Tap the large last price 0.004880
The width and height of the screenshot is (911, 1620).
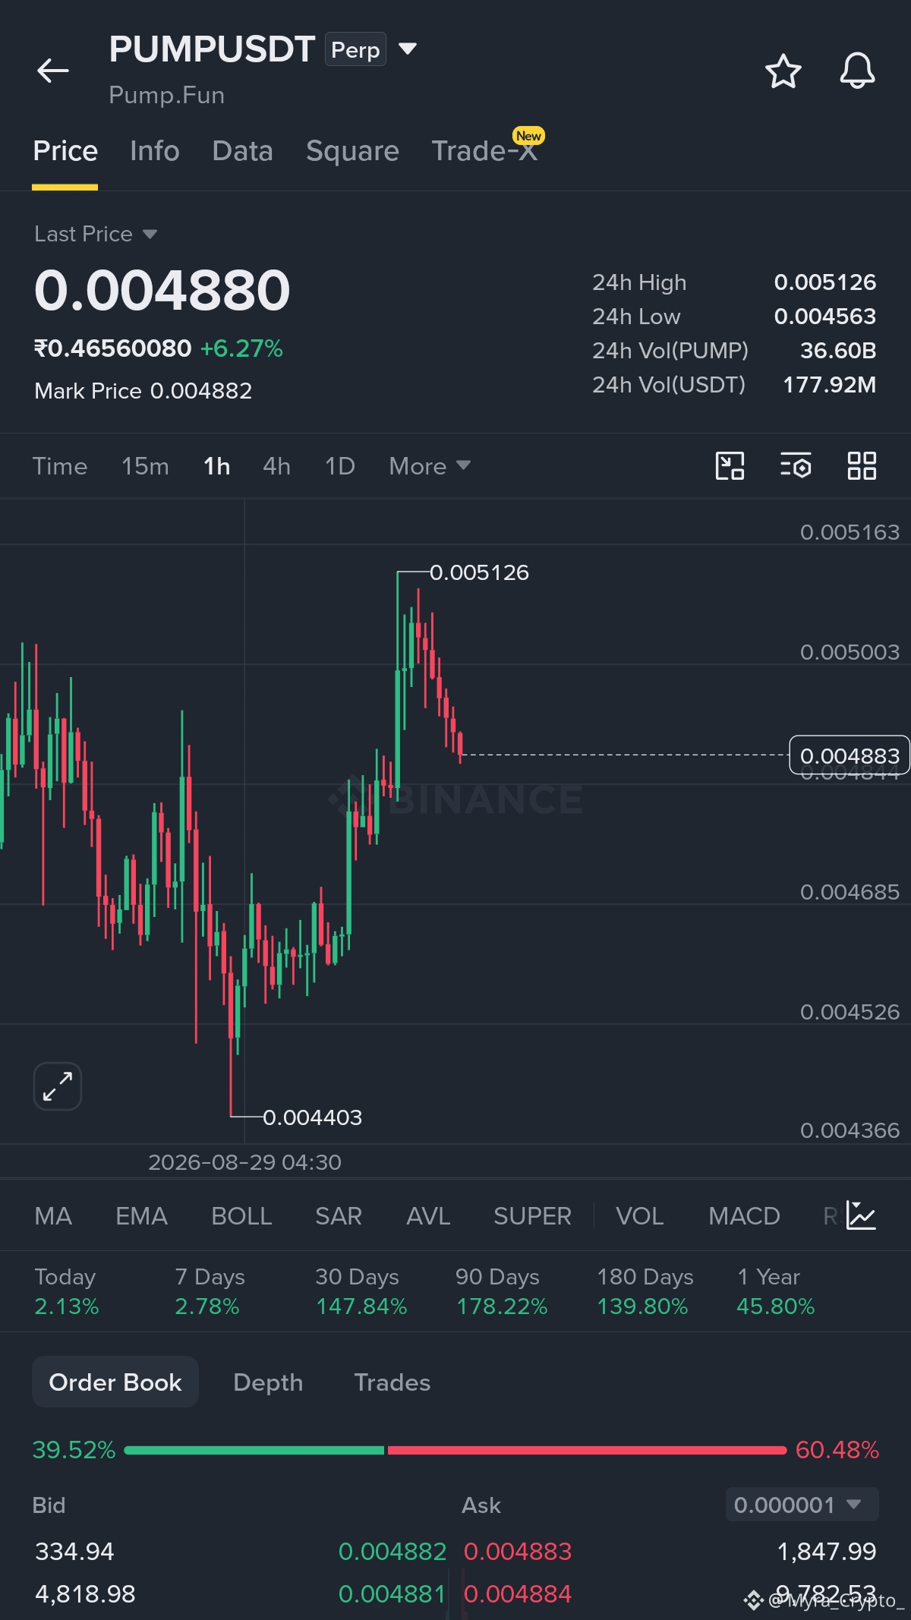tap(162, 291)
